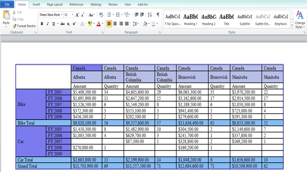Screen dimensions: 307x172
Task: Open the Paragraph dialog launcher
Action: pyautogui.click(x=160, y=32)
